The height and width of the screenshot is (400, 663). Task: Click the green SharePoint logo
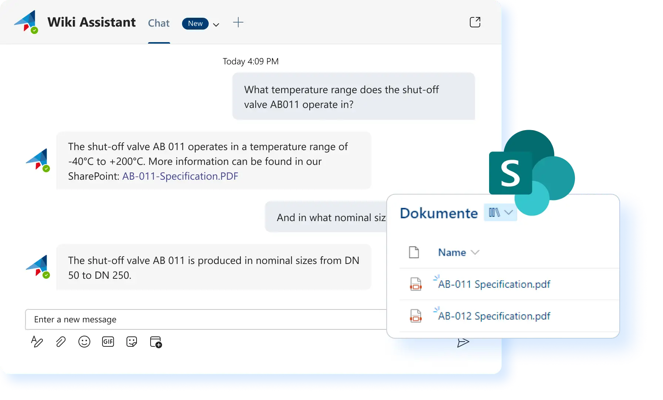510,173
